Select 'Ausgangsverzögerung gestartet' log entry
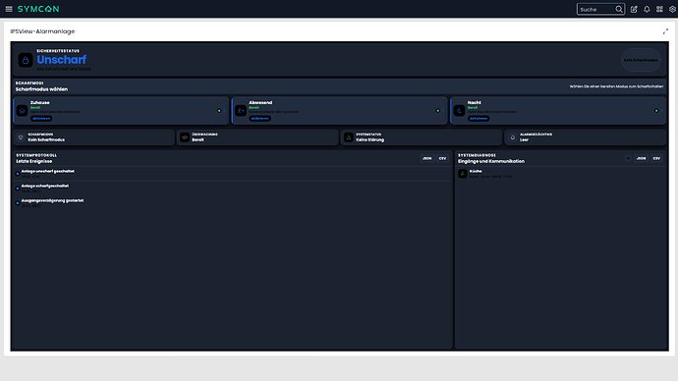The height and width of the screenshot is (381, 678). (233, 203)
